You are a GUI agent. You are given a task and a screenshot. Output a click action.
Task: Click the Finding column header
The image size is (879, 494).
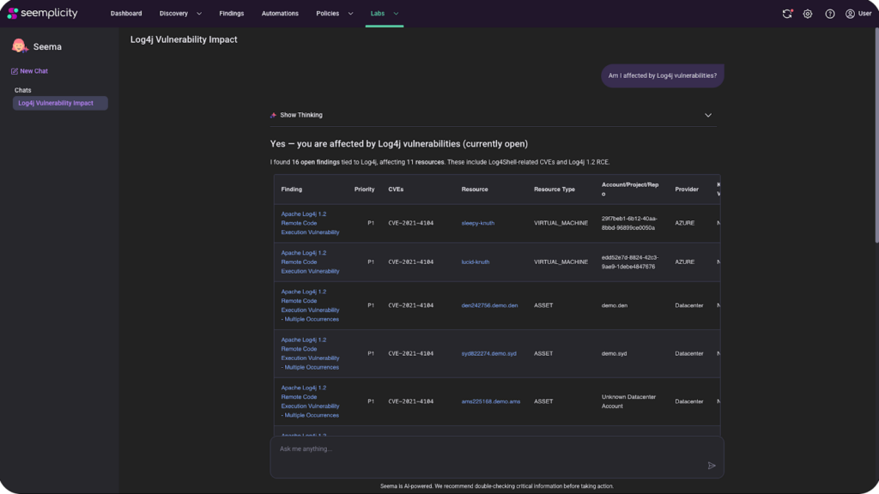(x=292, y=190)
